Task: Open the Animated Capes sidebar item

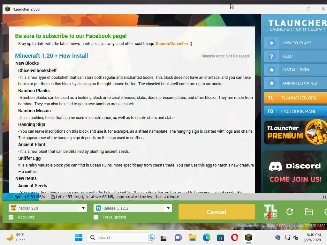Action: tap(295, 83)
